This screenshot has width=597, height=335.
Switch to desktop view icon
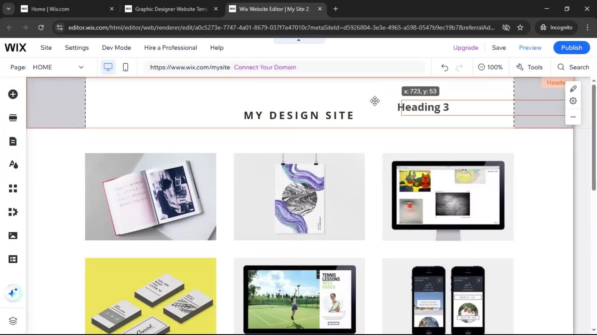(x=108, y=67)
